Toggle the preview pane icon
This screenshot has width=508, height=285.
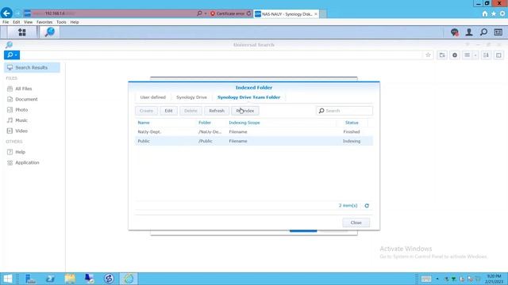click(x=498, y=55)
